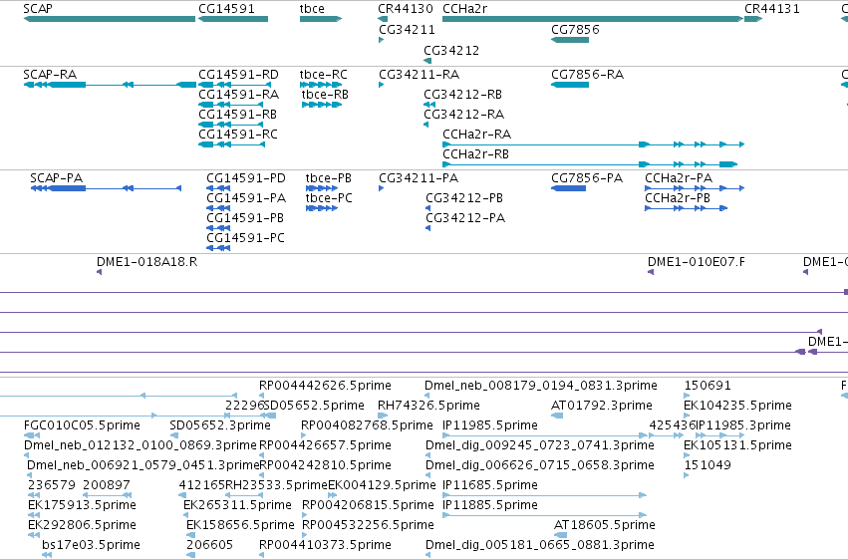848x560 pixels.
Task: Select the SCAP gene label in top track
Action: 38,9
